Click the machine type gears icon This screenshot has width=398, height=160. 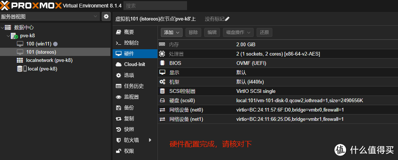pos(162,82)
